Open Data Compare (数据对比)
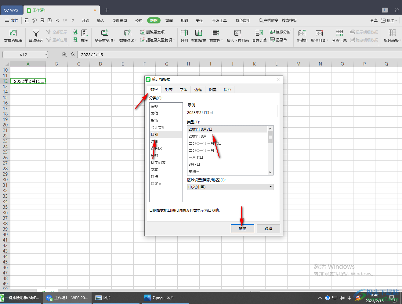The height and width of the screenshot is (304, 402). click(128, 36)
